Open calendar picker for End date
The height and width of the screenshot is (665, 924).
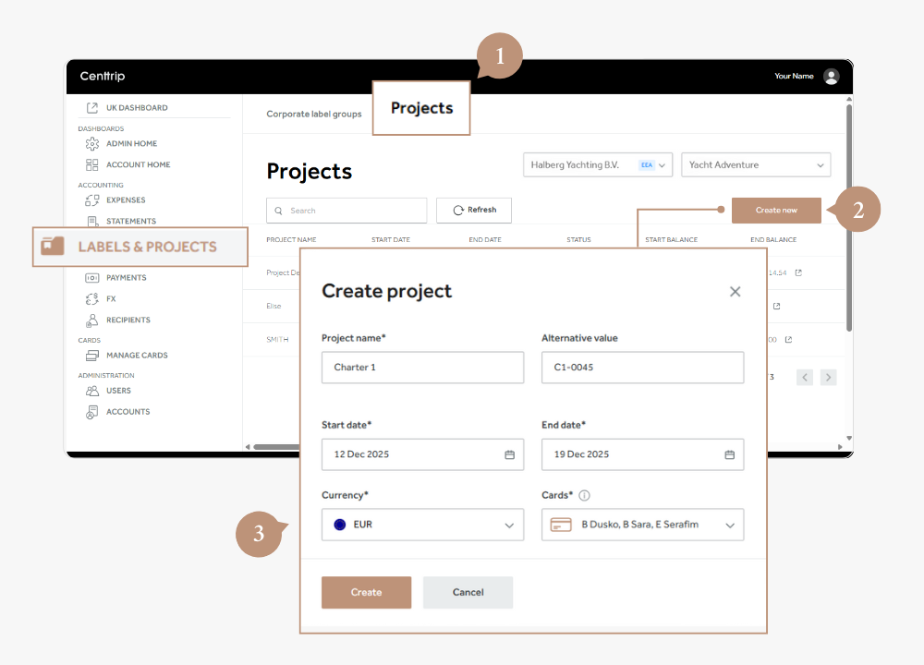click(x=729, y=454)
